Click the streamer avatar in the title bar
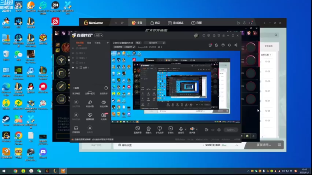Viewport: 312px width, 175px height. pos(196,35)
